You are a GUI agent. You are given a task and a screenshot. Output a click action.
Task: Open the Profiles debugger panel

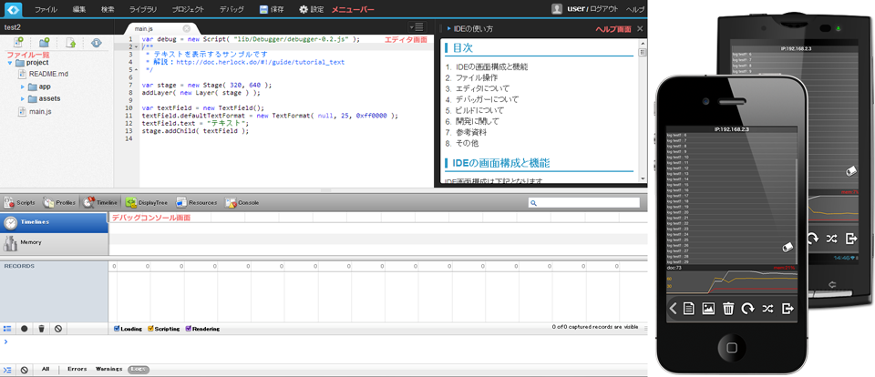(60, 202)
